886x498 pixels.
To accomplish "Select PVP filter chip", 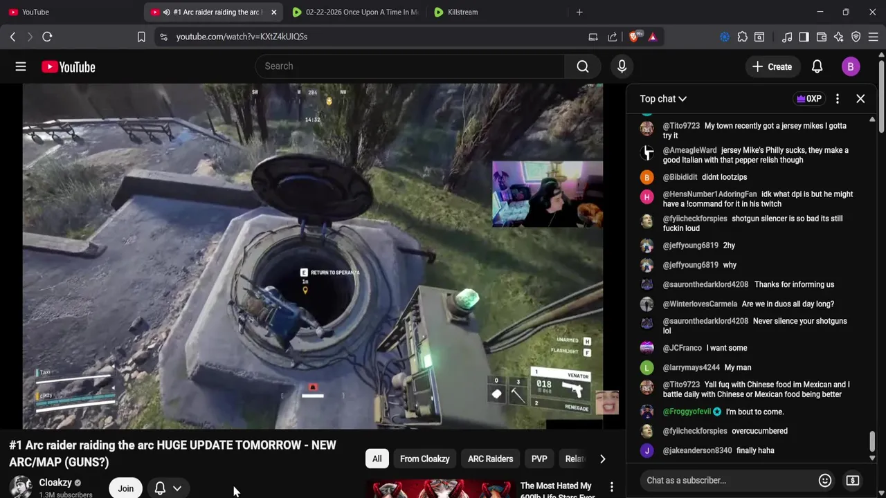I will point(539,459).
